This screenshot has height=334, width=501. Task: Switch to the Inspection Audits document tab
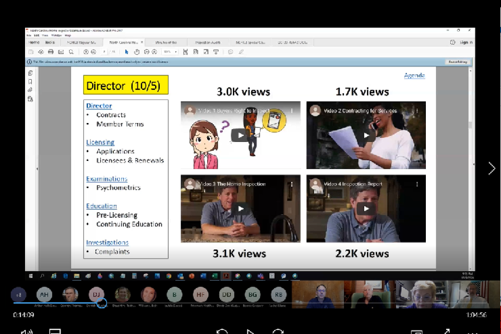click(x=208, y=42)
